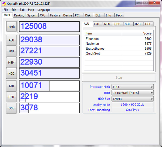Select the Fibonacci row
Screen dimensions: 162x147
point(119,39)
